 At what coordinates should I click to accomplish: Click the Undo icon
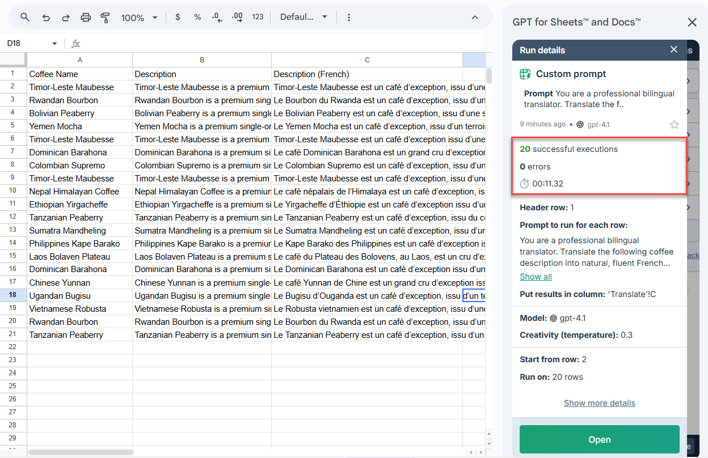(x=46, y=18)
